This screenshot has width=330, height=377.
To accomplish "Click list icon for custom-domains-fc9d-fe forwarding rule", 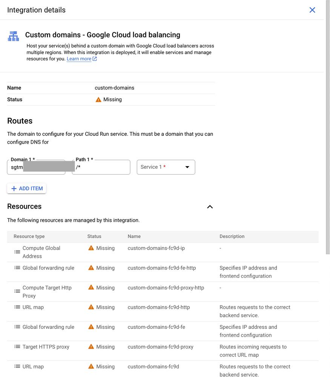I will pyautogui.click(x=17, y=327).
